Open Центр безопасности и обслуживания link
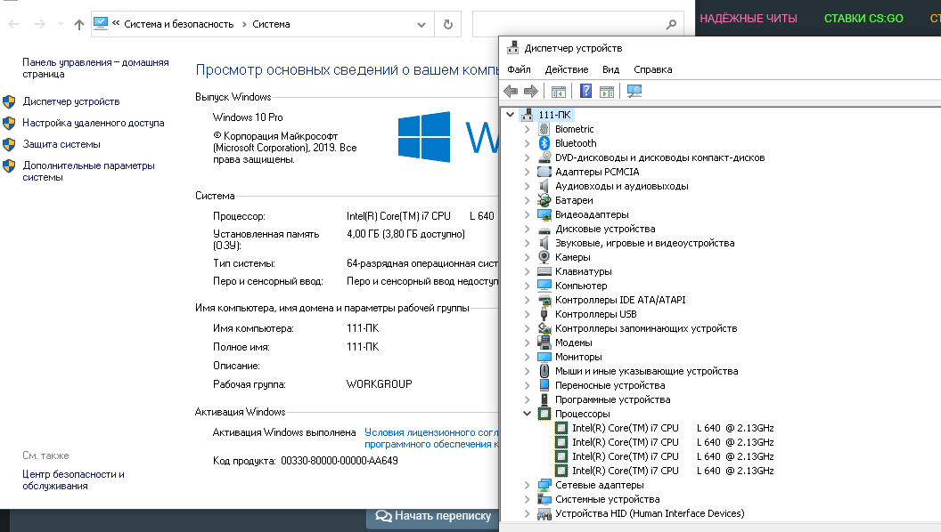Screen dimensions: 941x532 click(x=73, y=480)
